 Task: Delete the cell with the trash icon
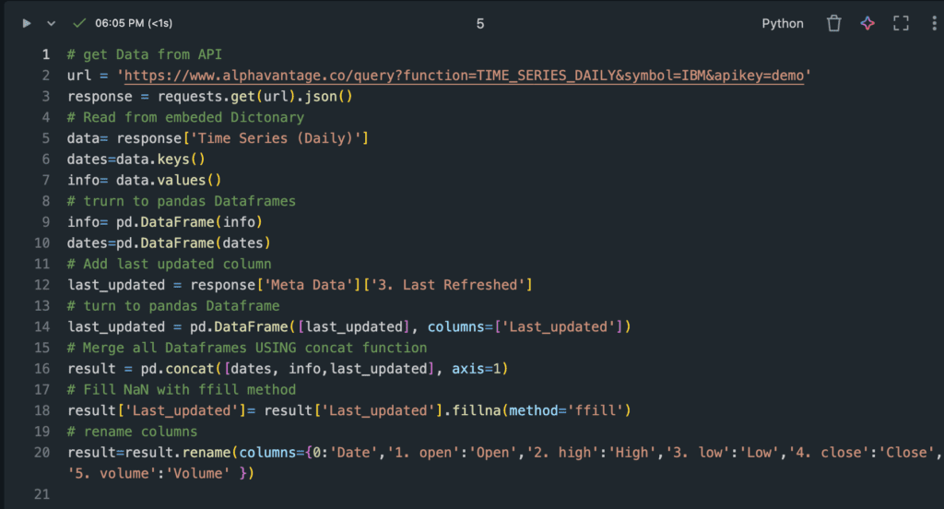[833, 24]
